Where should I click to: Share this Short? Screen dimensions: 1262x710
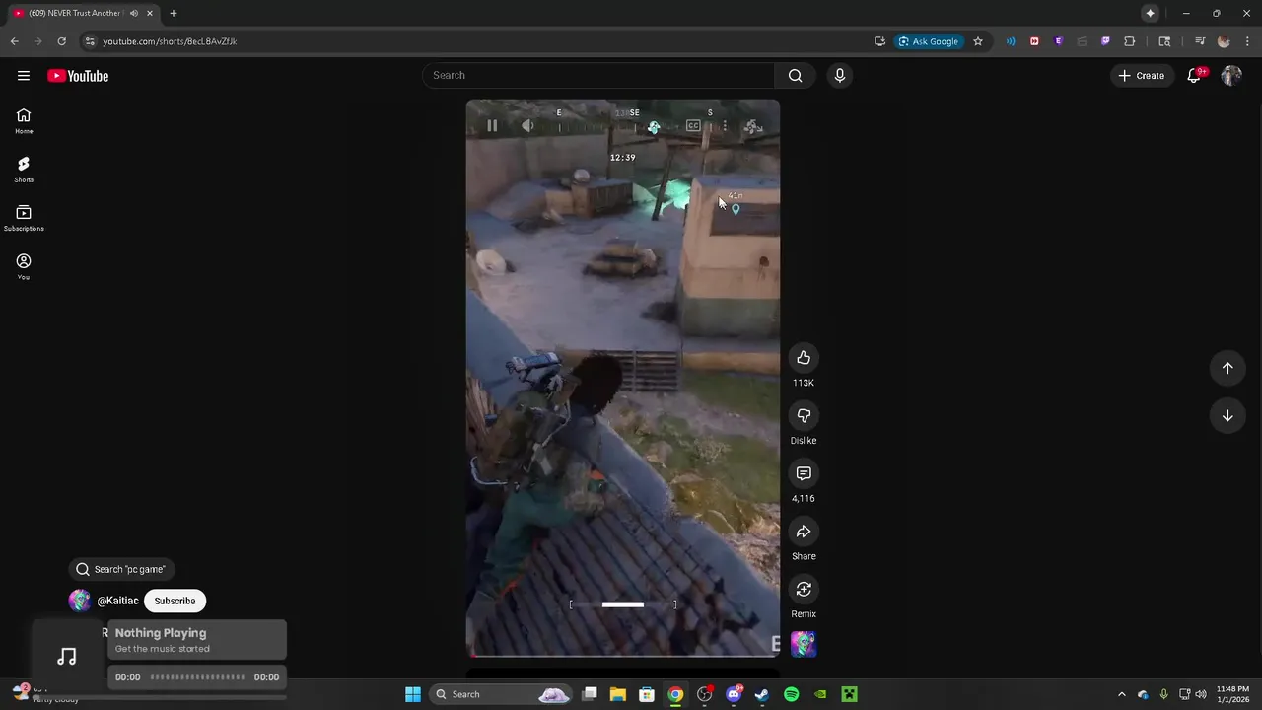[x=804, y=532]
